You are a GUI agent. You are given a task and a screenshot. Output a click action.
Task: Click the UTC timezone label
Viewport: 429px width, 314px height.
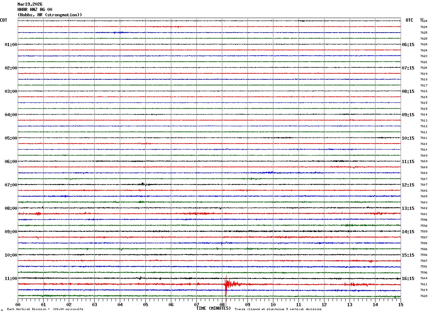click(x=409, y=20)
